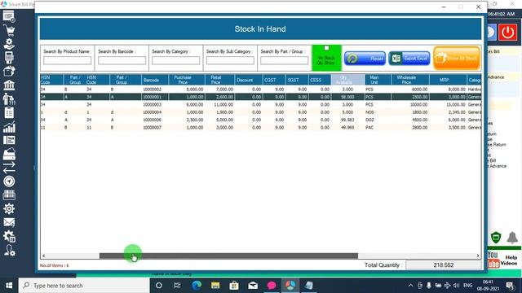The image size is (522, 293).
Task: Click the box with arrow sidebar icon
Action: tap(9, 71)
